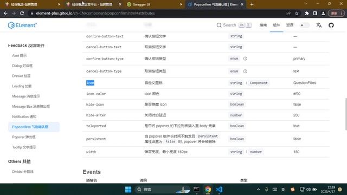Click the page vertical scrollbar
This screenshot has height=195, width=347.
click(346, 114)
